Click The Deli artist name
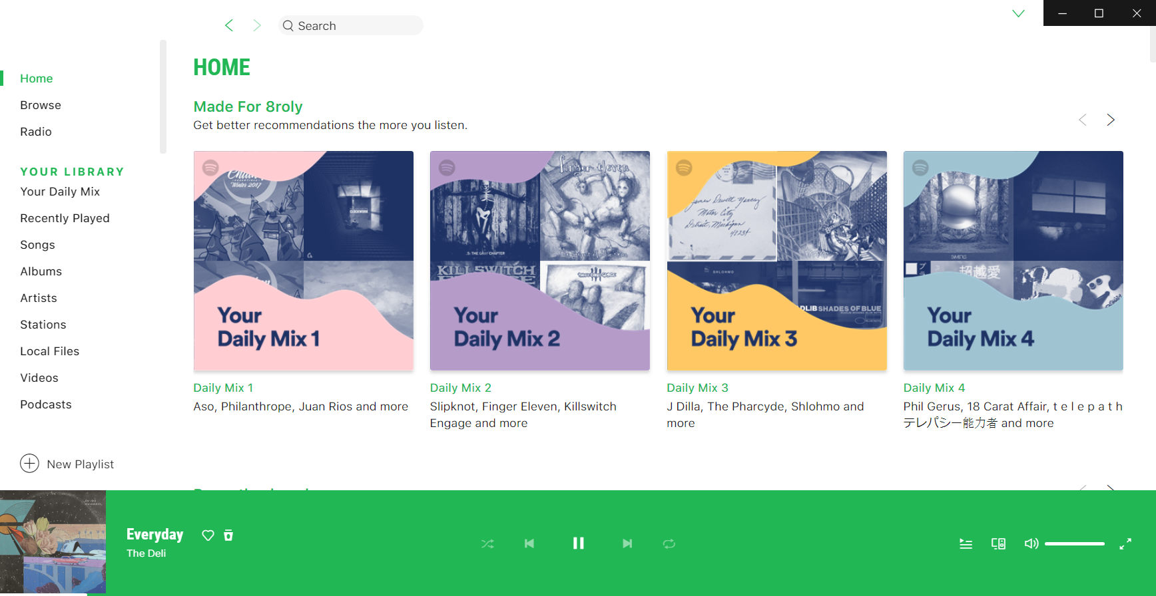The image size is (1156, 596). (146, 553)
